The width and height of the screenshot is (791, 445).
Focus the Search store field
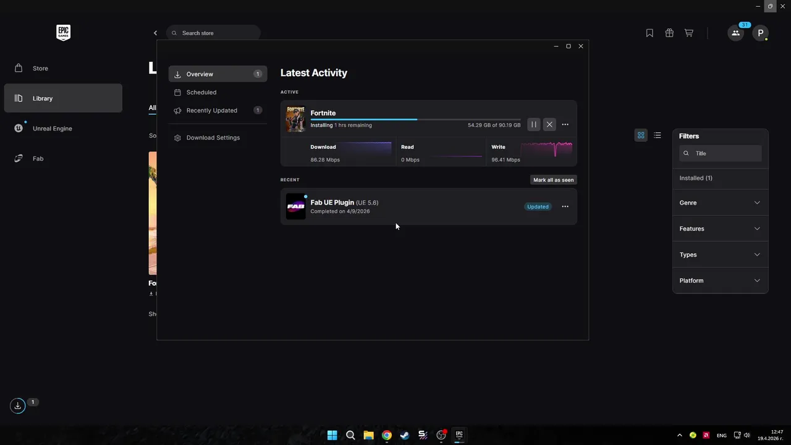(x=213, y=33)
